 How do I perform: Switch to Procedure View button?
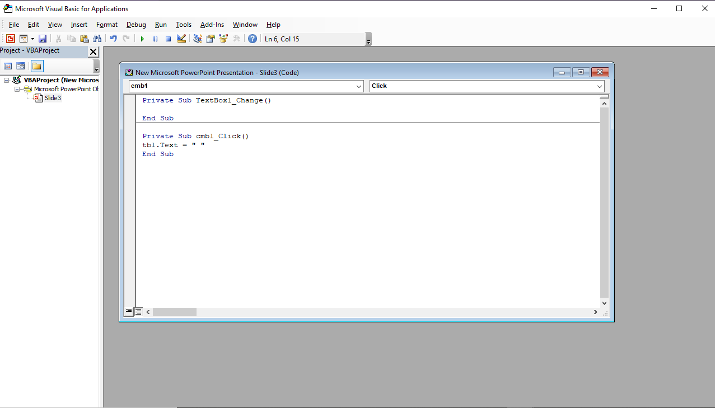pos(129,312)
